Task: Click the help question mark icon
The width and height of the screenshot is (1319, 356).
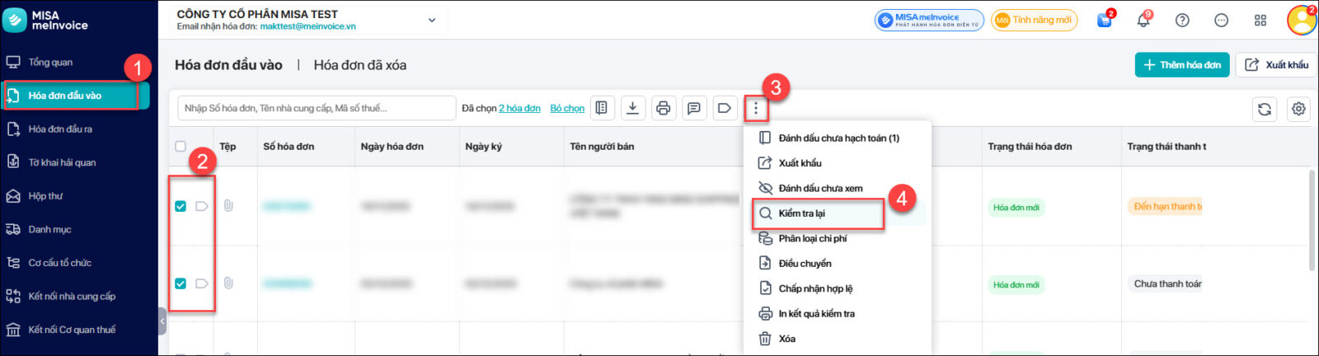Action: (1182, 21)
